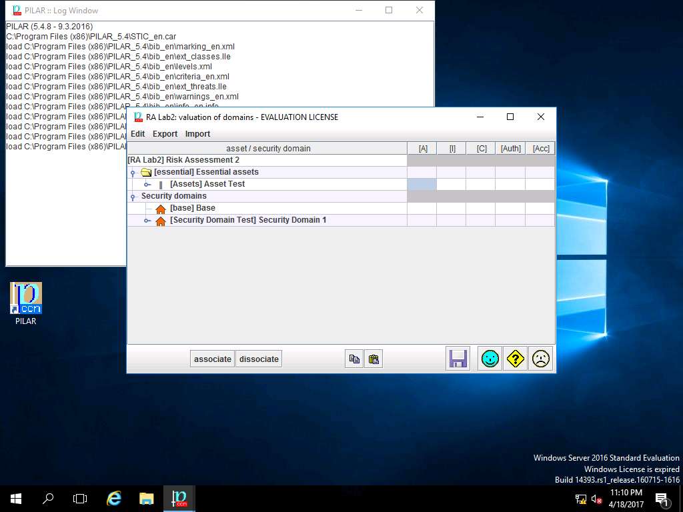683x512 pixels.
Task: Click the blue smiley face icon
Action: [490, 359]
